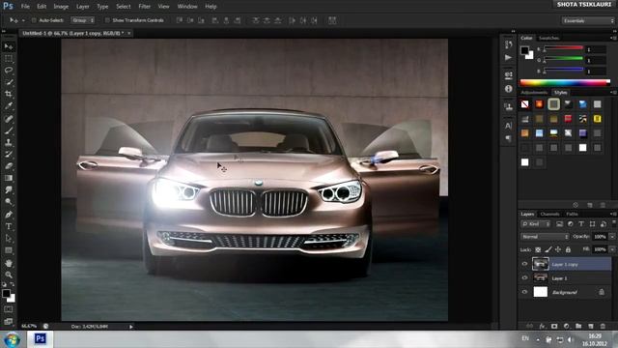Switch to the Swatches tab
This screenshot has height=348, width=618.
(548, 38)
